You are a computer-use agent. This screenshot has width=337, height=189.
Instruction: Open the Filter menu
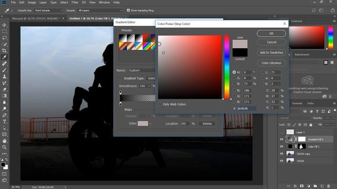tap(75, 2)
